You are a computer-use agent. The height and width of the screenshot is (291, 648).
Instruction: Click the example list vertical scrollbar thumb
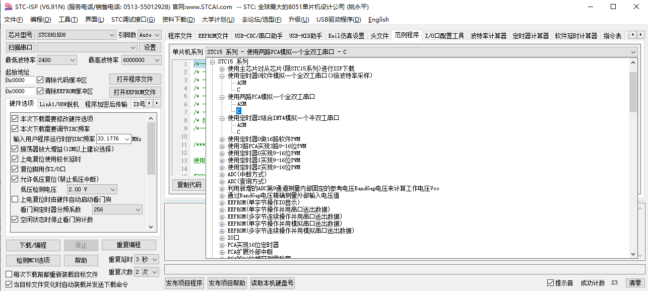tap(633, 92)
